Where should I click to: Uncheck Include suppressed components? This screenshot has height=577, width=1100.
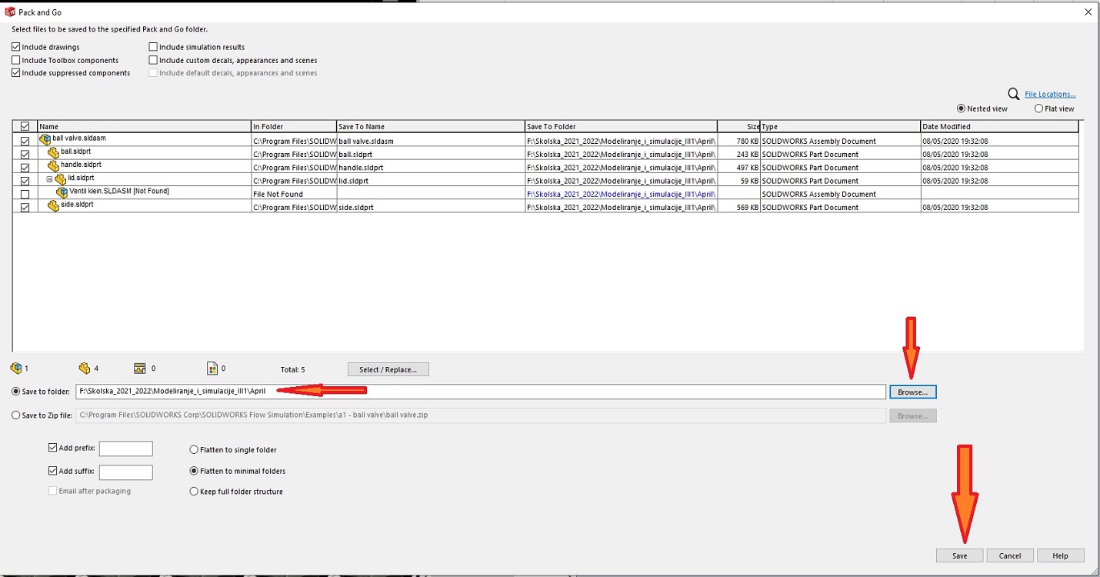16,73
